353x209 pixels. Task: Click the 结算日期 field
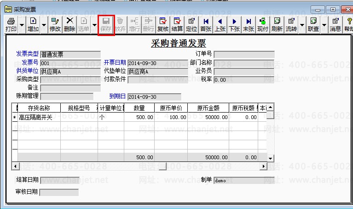tap(60, 180)
